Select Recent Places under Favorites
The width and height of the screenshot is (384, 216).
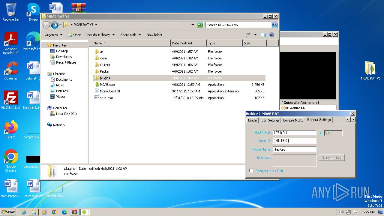(66, 62)
